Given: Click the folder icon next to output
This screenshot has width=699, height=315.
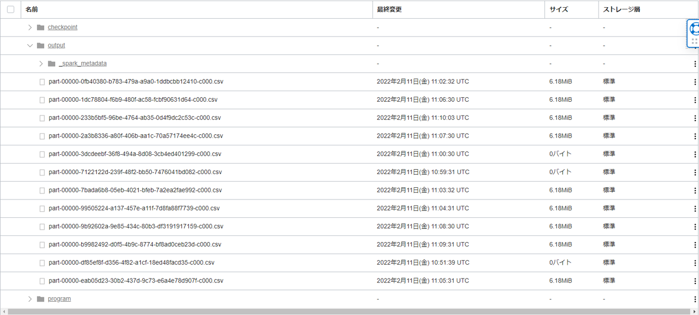Looking at the screenshot, I should point(40,46).
